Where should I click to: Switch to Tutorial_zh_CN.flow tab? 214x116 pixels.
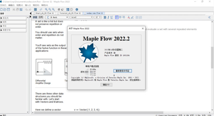[x=69, y=13]
